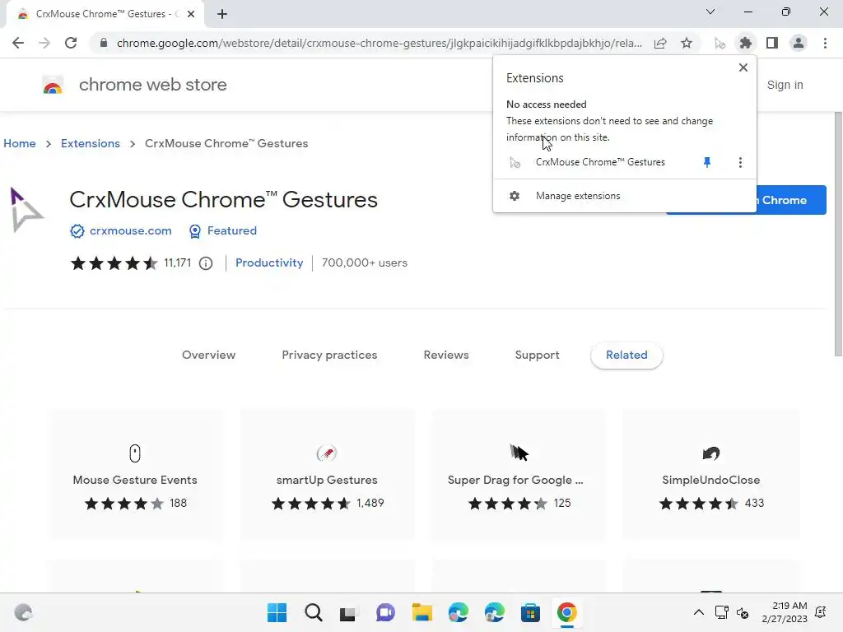843x632 pixels.
Task: Click the Featured badge
Action: [x=223, y=230]
